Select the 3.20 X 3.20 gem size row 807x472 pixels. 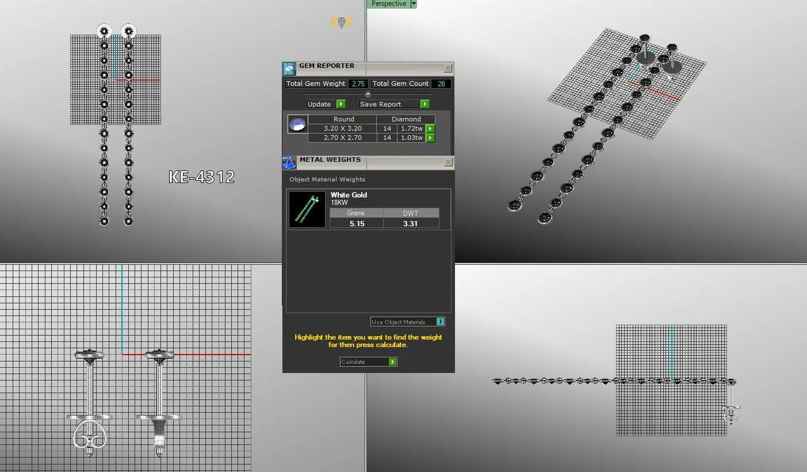(x=342, y=129)
